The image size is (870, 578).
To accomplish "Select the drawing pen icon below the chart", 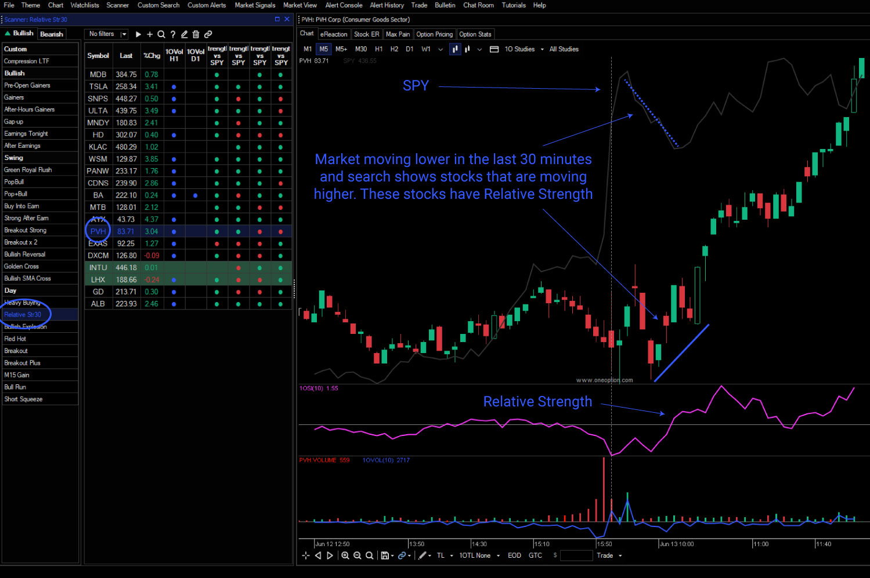I will pos(423,555).
